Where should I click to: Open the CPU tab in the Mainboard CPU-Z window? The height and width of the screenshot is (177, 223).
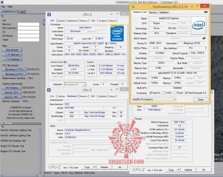coord(52,96)
